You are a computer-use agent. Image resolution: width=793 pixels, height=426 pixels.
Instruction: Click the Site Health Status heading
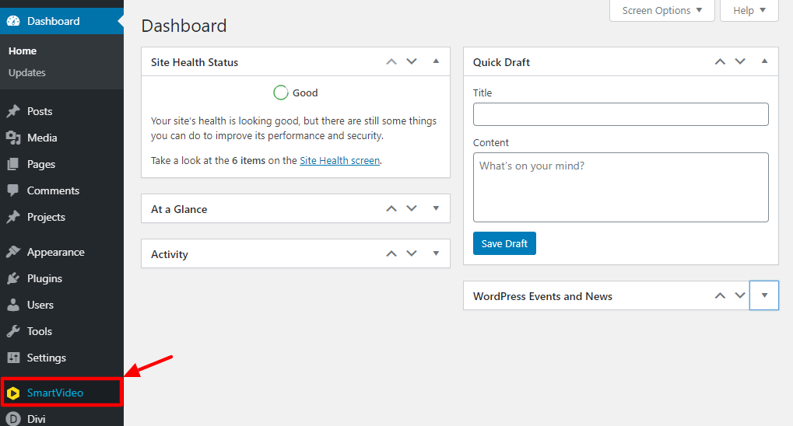tap(195, 62)
